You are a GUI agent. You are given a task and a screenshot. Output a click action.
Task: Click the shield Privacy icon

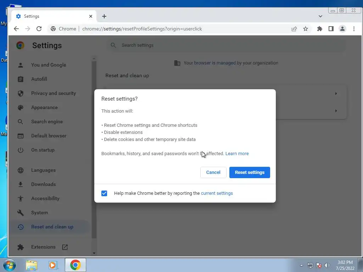pyautogui.click(x=20, y=93)
